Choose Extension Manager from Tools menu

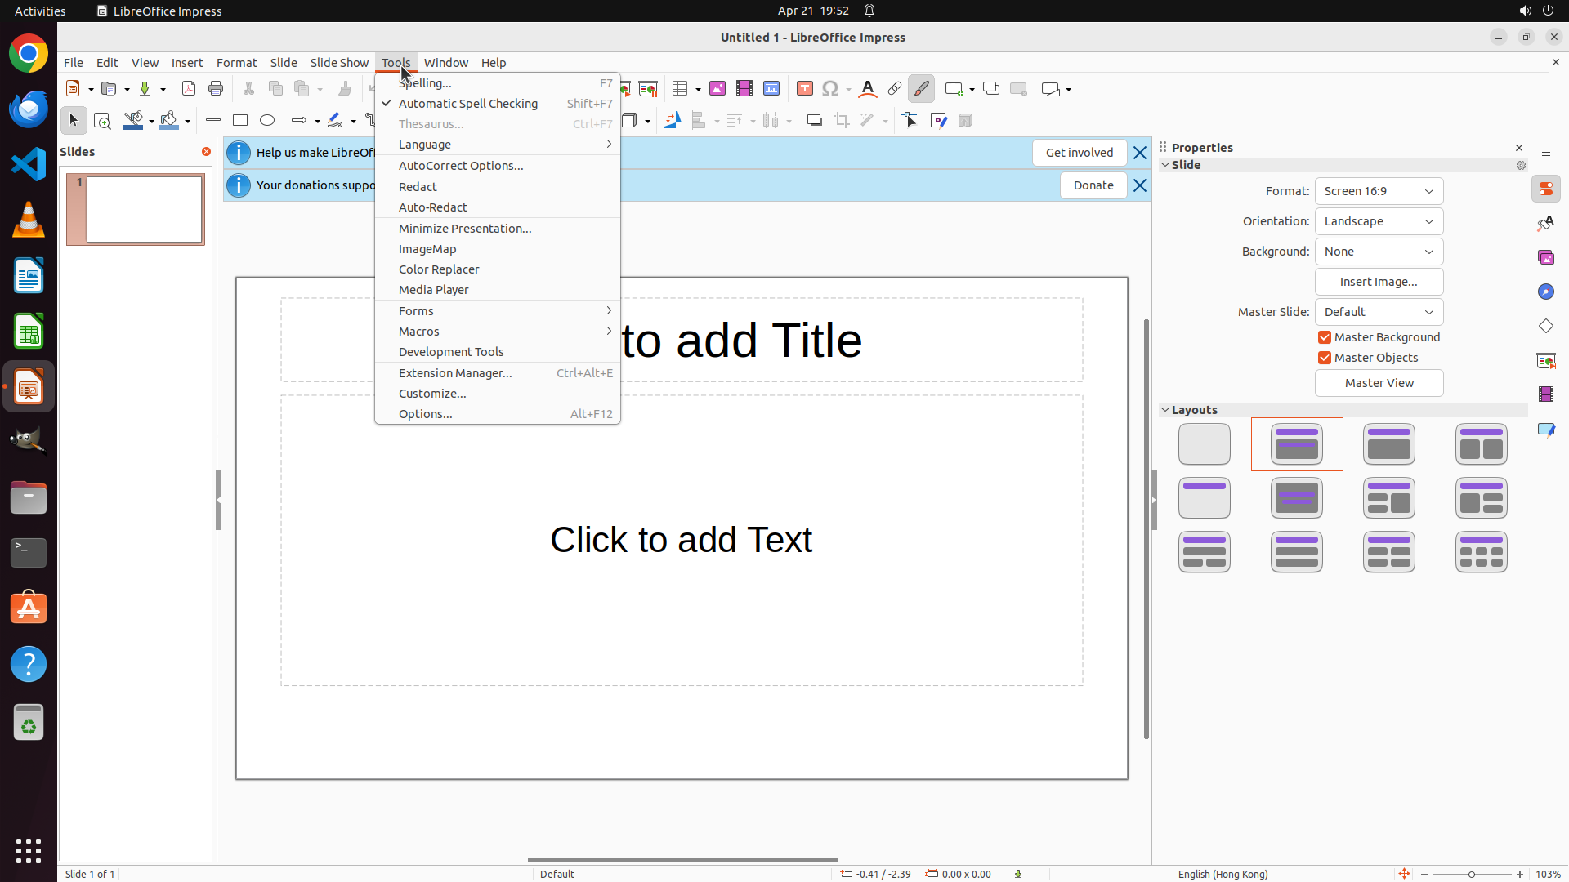pos(455,373)
